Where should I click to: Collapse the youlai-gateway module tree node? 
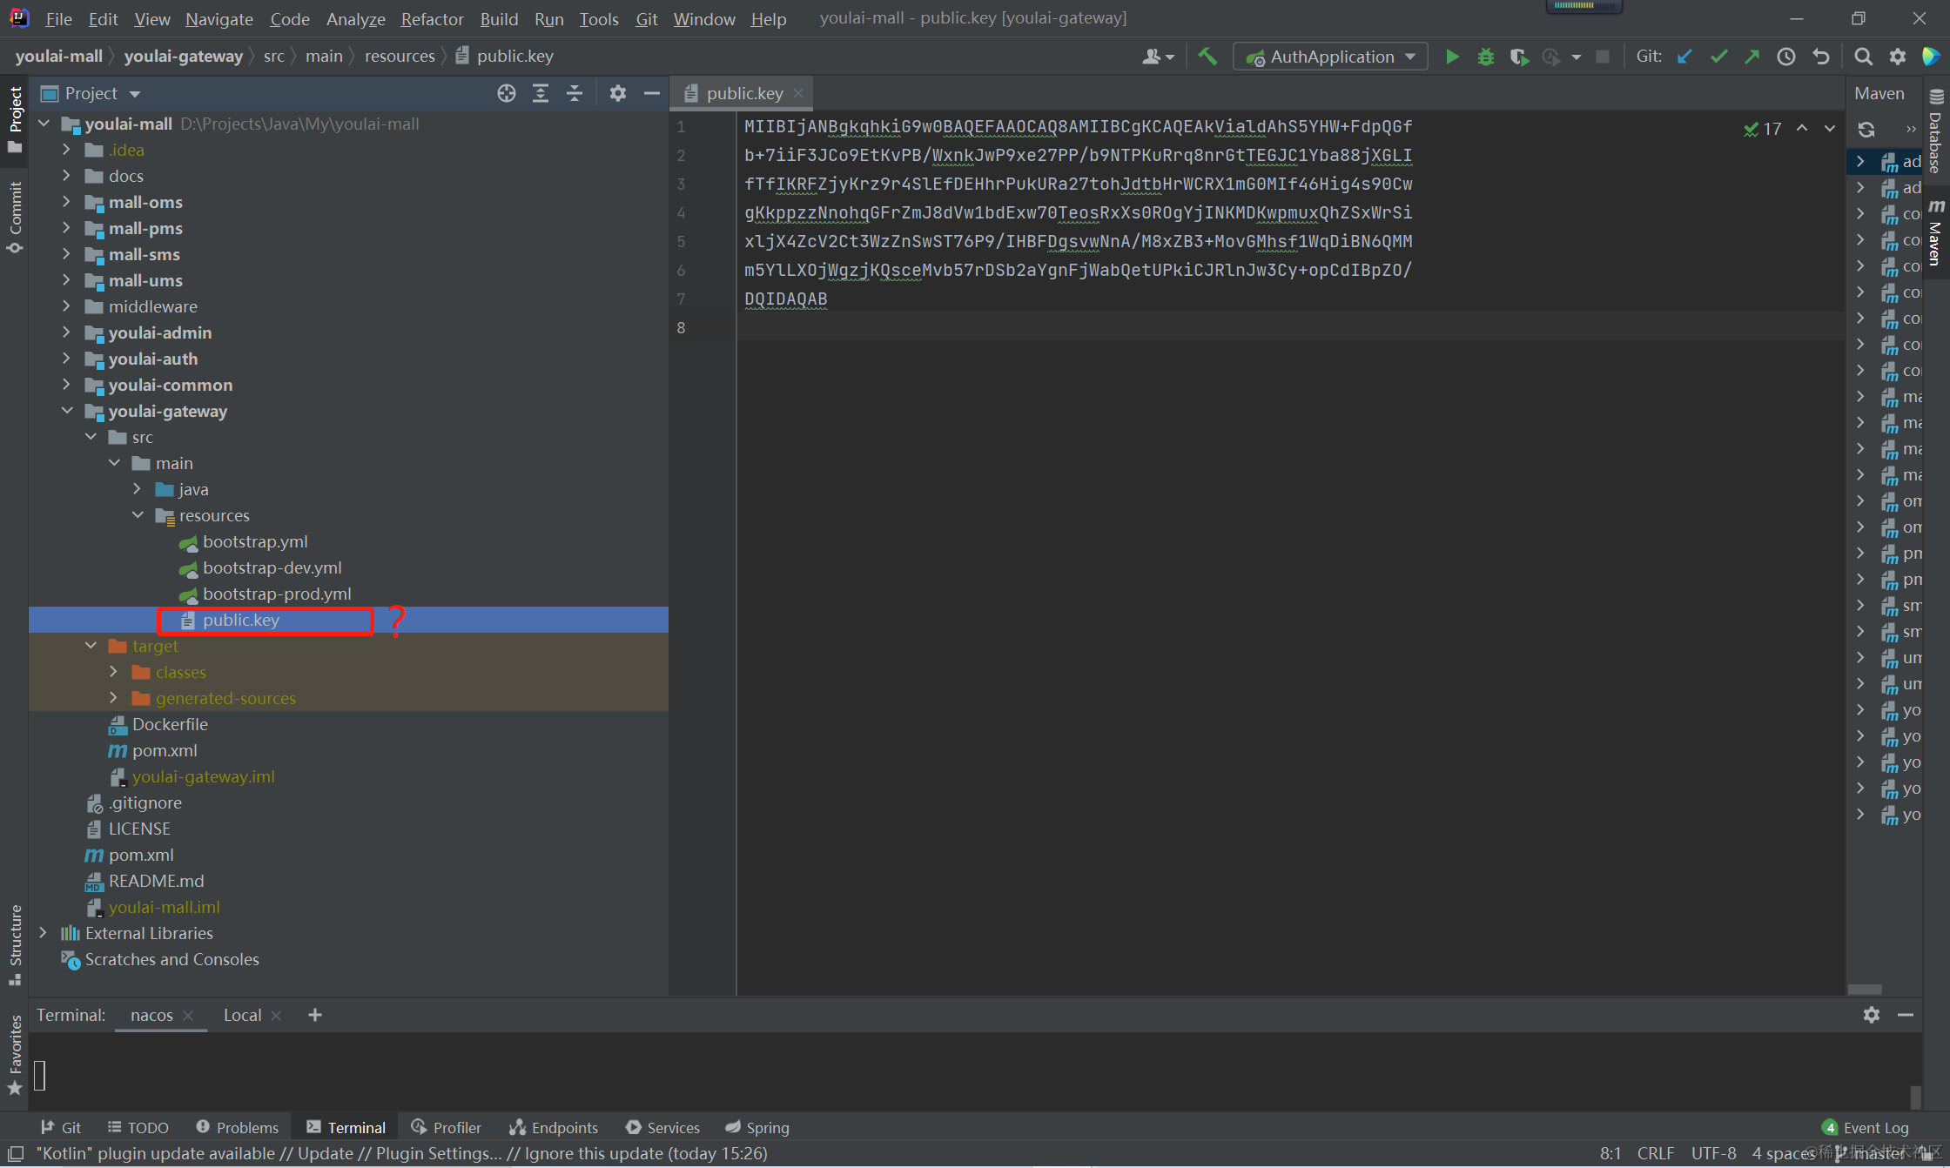coord(67,411)
